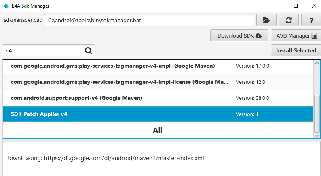The width and height of the screenshot is (321, 176).
Task: Close the B4A Sdk Manager window
Action: pos(314,6)
